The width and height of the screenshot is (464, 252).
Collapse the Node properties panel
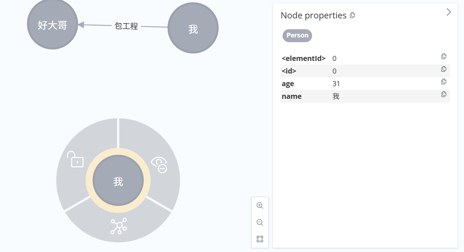(449, 12)
